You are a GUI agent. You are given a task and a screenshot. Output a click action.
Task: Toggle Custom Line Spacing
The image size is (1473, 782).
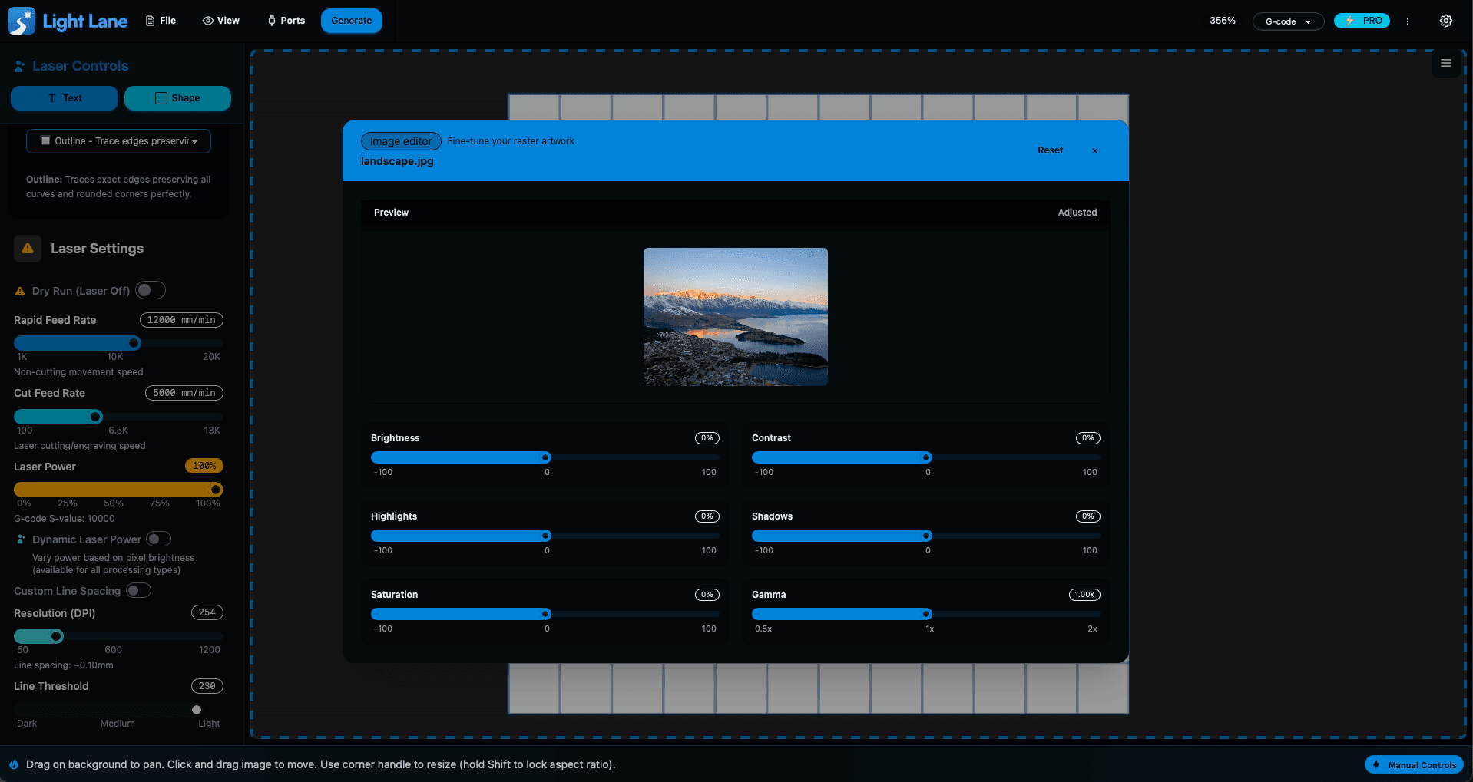(138, 590)
